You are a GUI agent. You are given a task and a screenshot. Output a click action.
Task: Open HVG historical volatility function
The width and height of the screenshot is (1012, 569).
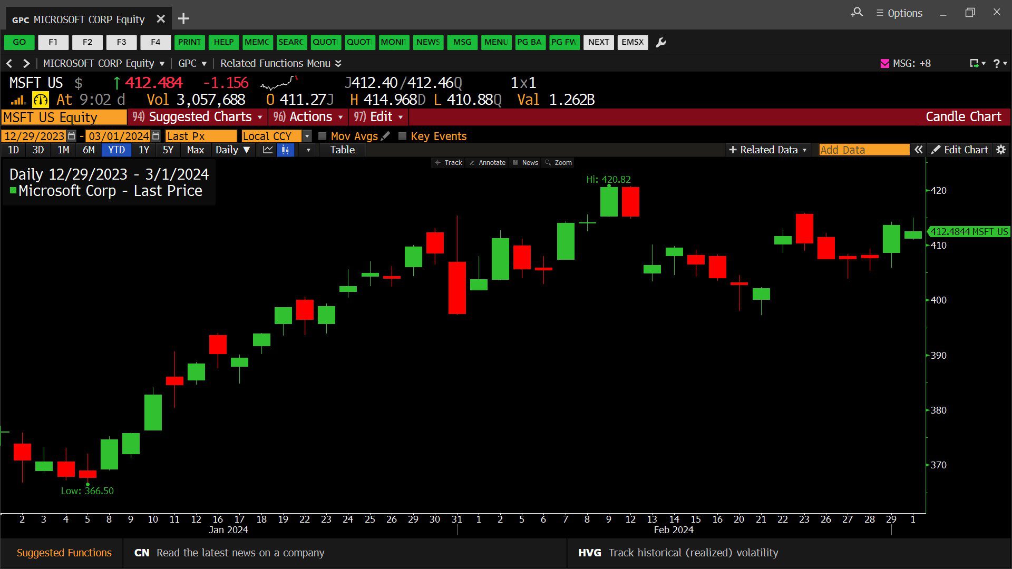pos(678,553)
